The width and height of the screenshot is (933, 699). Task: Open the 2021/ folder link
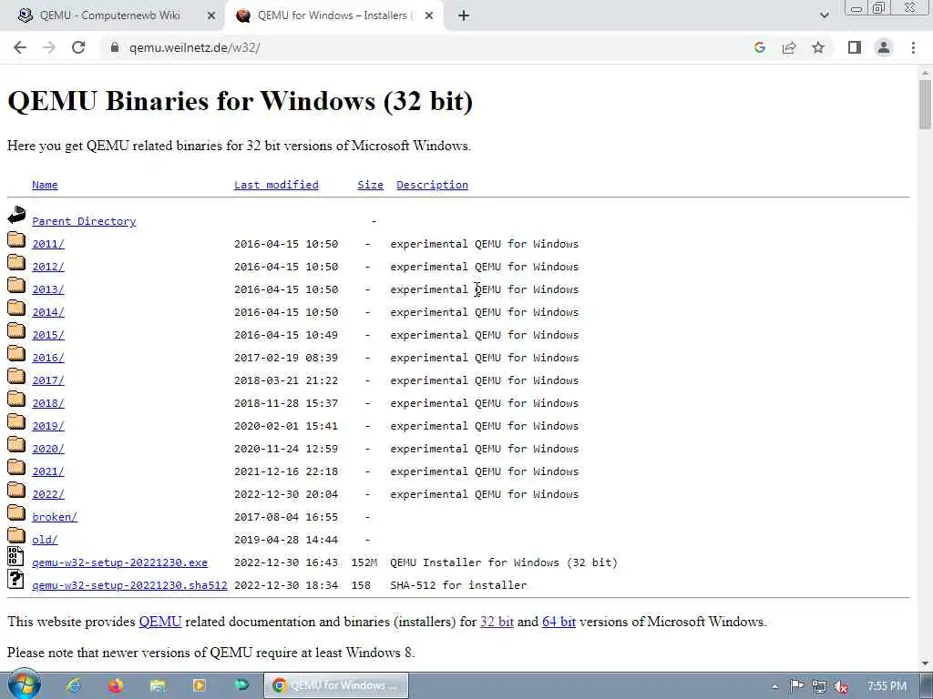(x=47, y=471)
